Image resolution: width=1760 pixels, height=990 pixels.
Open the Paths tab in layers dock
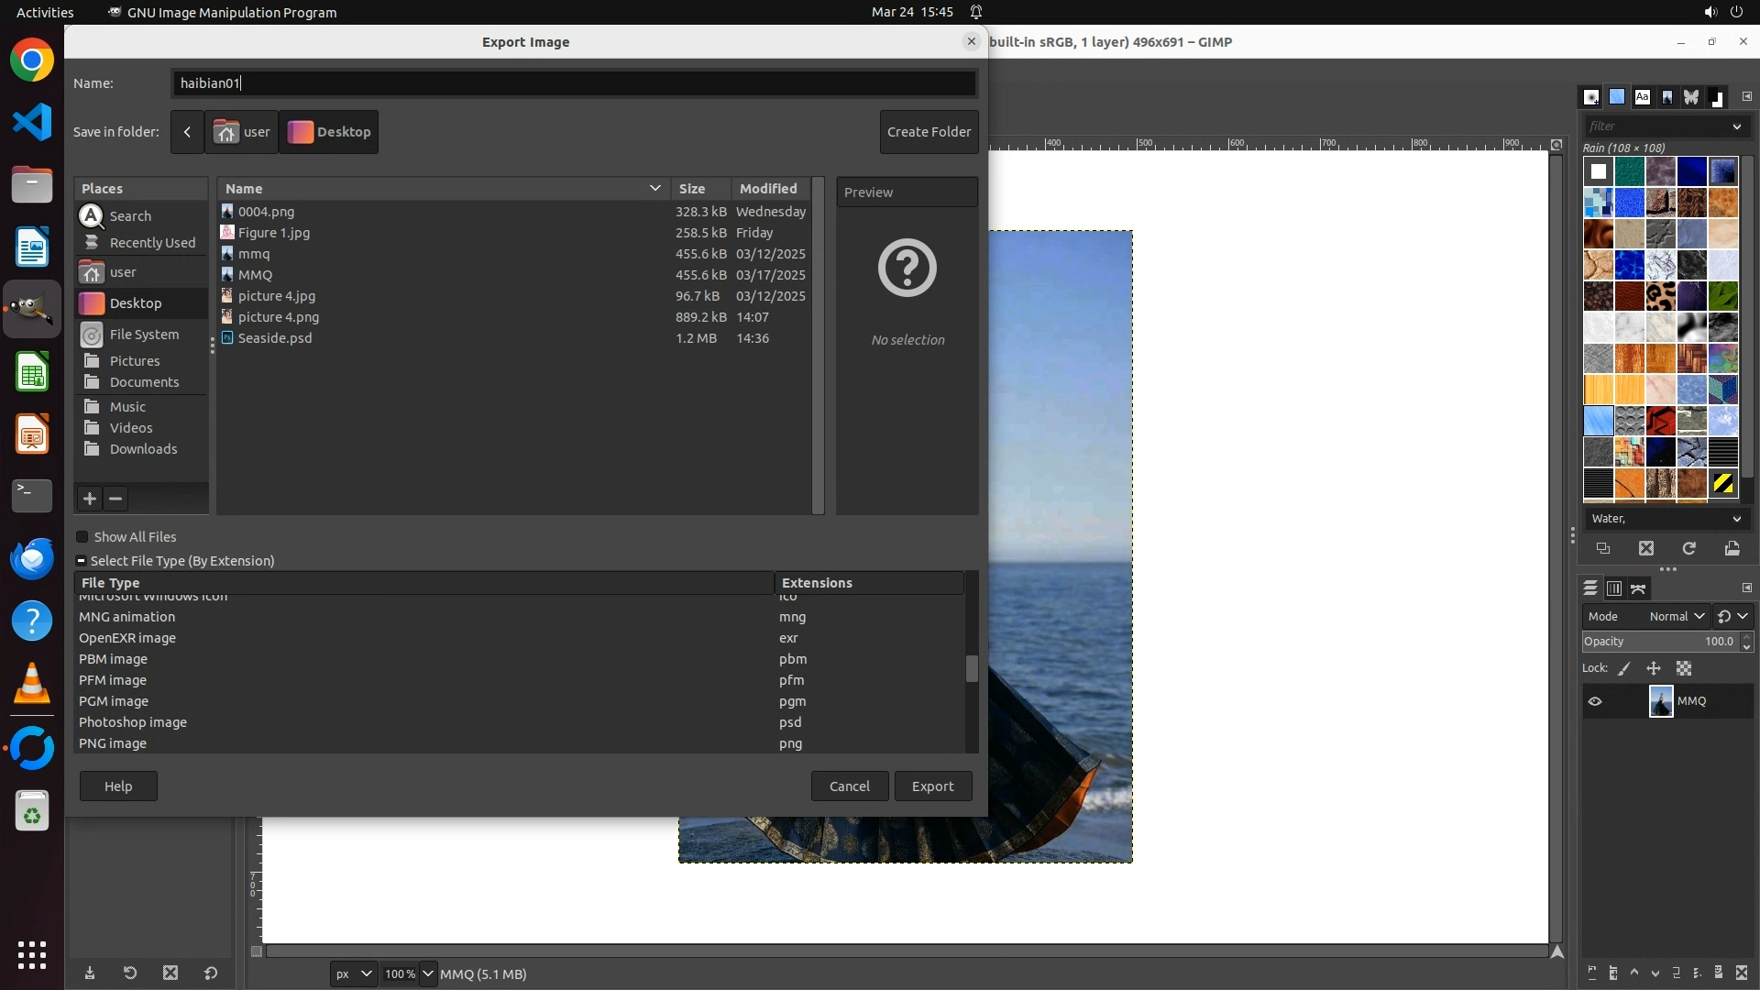1639,588
